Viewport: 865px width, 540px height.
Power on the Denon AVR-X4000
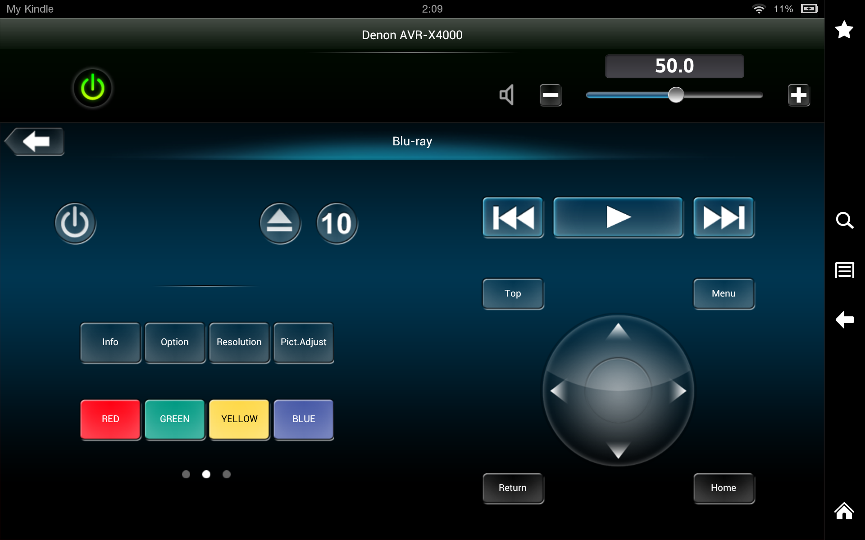(92, 88)
